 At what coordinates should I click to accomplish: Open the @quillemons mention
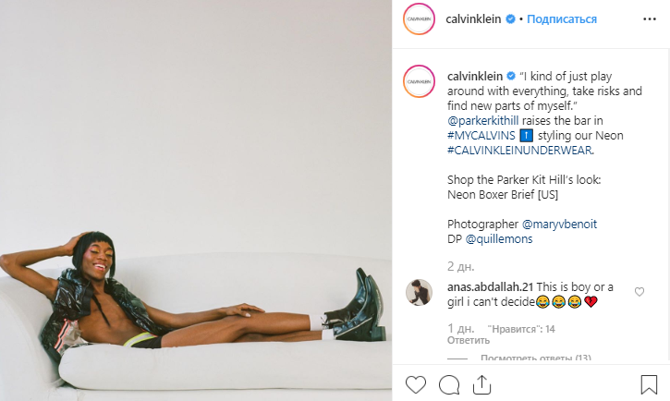[499, 239]
